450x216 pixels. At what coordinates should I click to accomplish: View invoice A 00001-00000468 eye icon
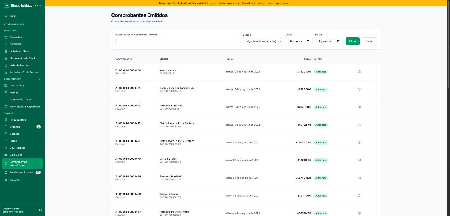(x=359, y=196)
